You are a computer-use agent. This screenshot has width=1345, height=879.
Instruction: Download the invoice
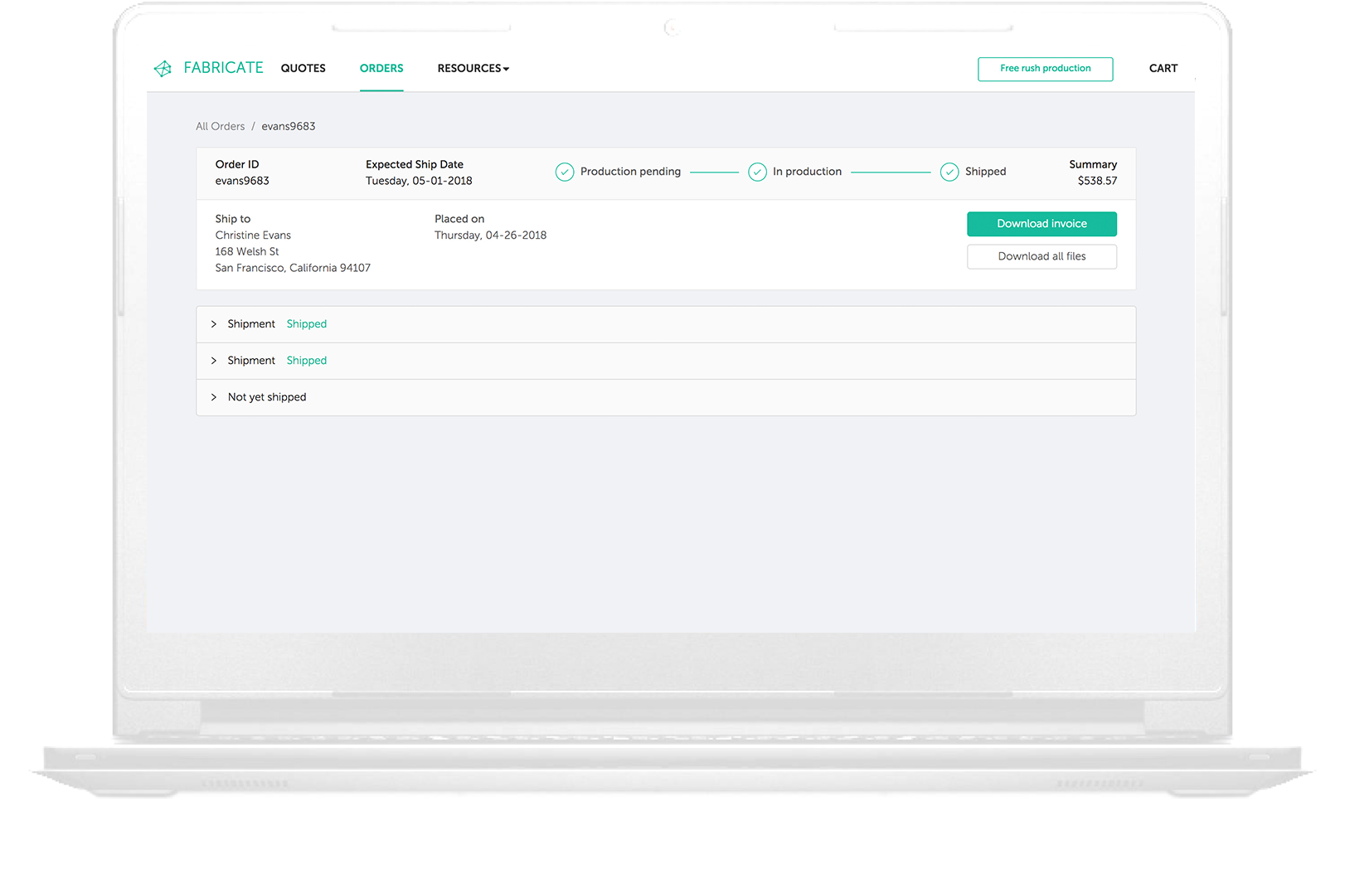1042,224
